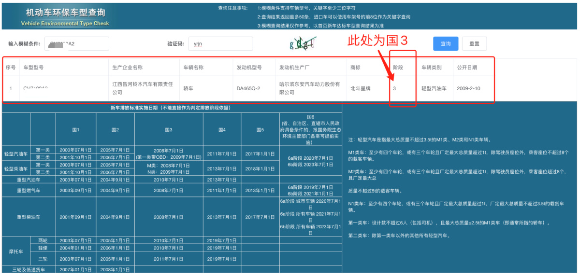Screen dimensions: 580x278
Task: Click the 北斗星牌 trademark cell
Action: pos(363,89)
